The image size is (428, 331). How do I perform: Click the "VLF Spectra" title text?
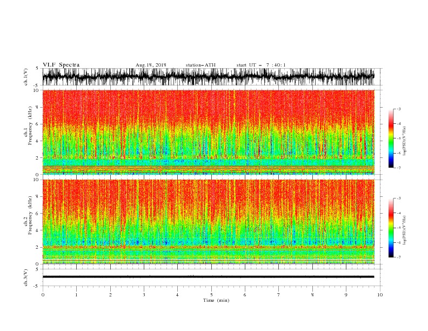[61, 65]
